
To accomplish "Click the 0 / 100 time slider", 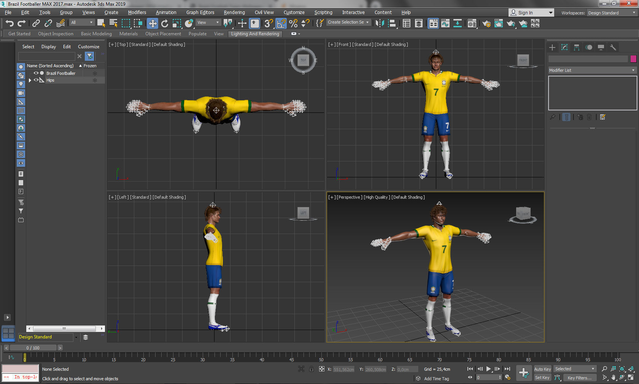I will [33, 348].
